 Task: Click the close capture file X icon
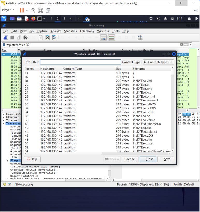click(x=47, y=38)
